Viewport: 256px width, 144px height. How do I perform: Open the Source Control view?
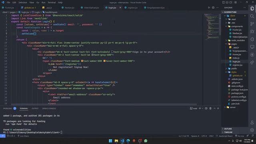(x=252, y=24)
